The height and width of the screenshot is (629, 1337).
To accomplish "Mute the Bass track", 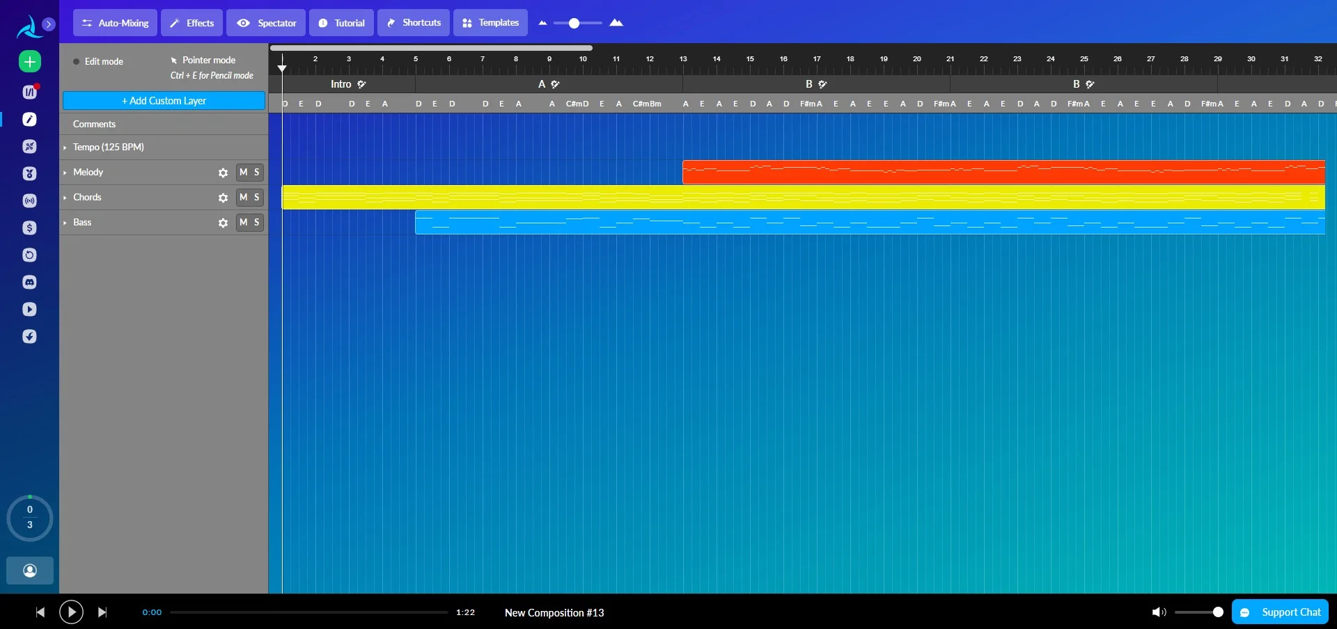I will click(243, 222).
